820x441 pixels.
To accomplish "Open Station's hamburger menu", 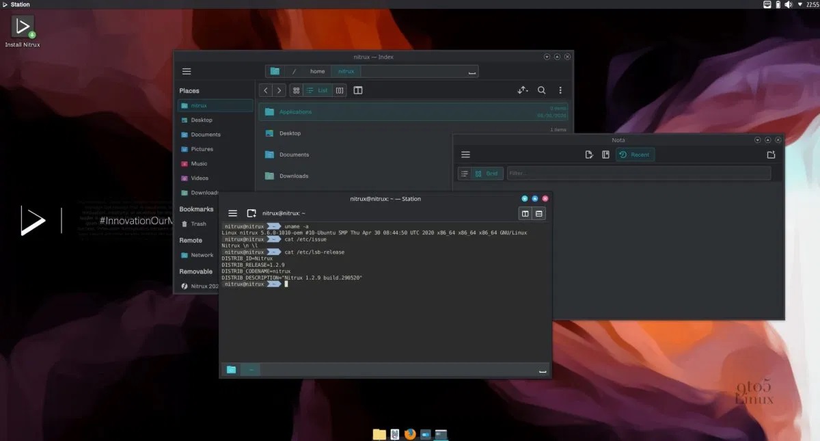I will click(x=232, y=213).
